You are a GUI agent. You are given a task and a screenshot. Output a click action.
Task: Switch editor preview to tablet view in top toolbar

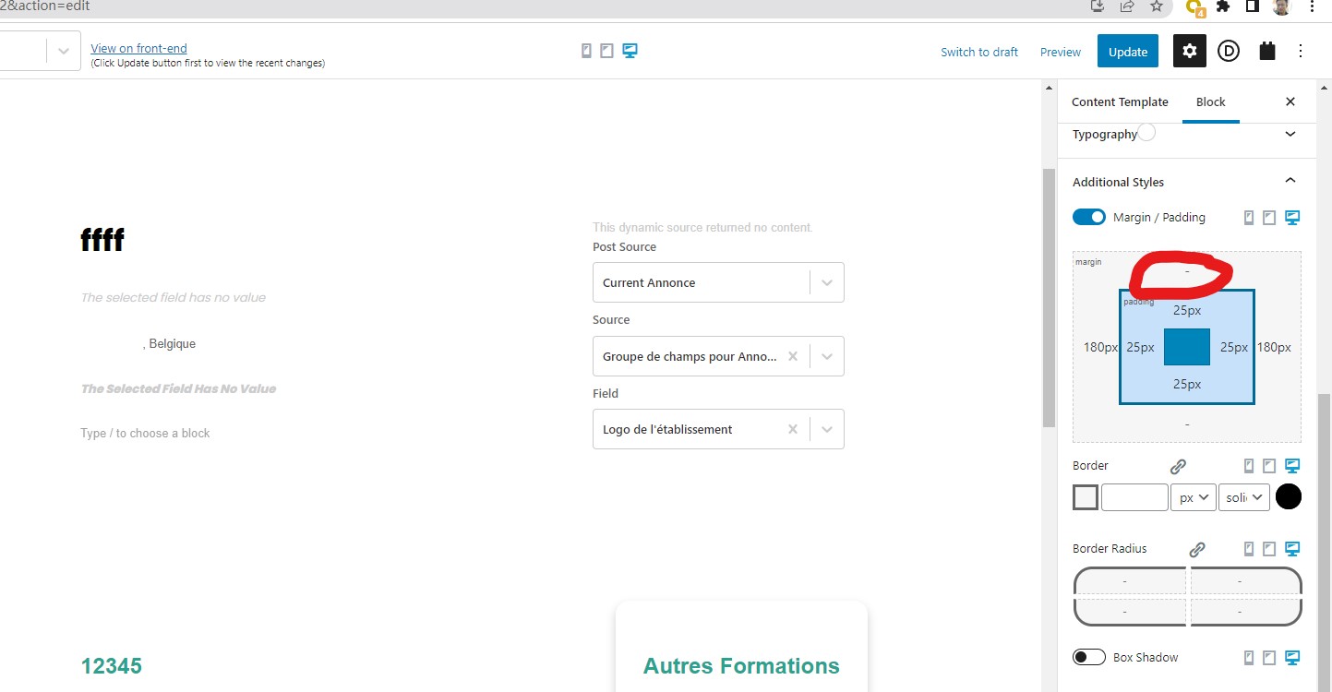pyautogui.click(x=606, y=51)
